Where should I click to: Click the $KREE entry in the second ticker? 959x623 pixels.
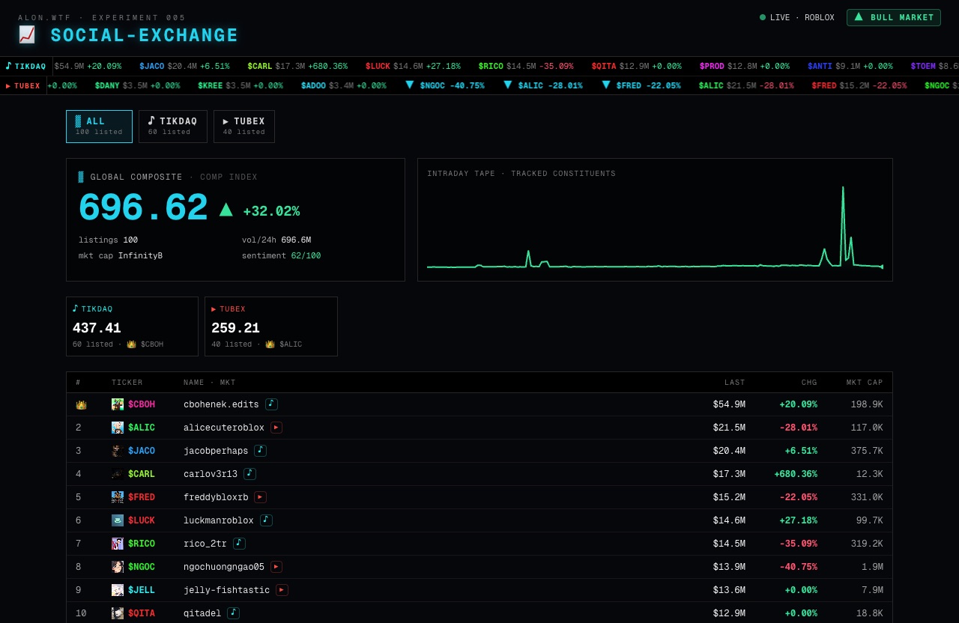point(240,85)
